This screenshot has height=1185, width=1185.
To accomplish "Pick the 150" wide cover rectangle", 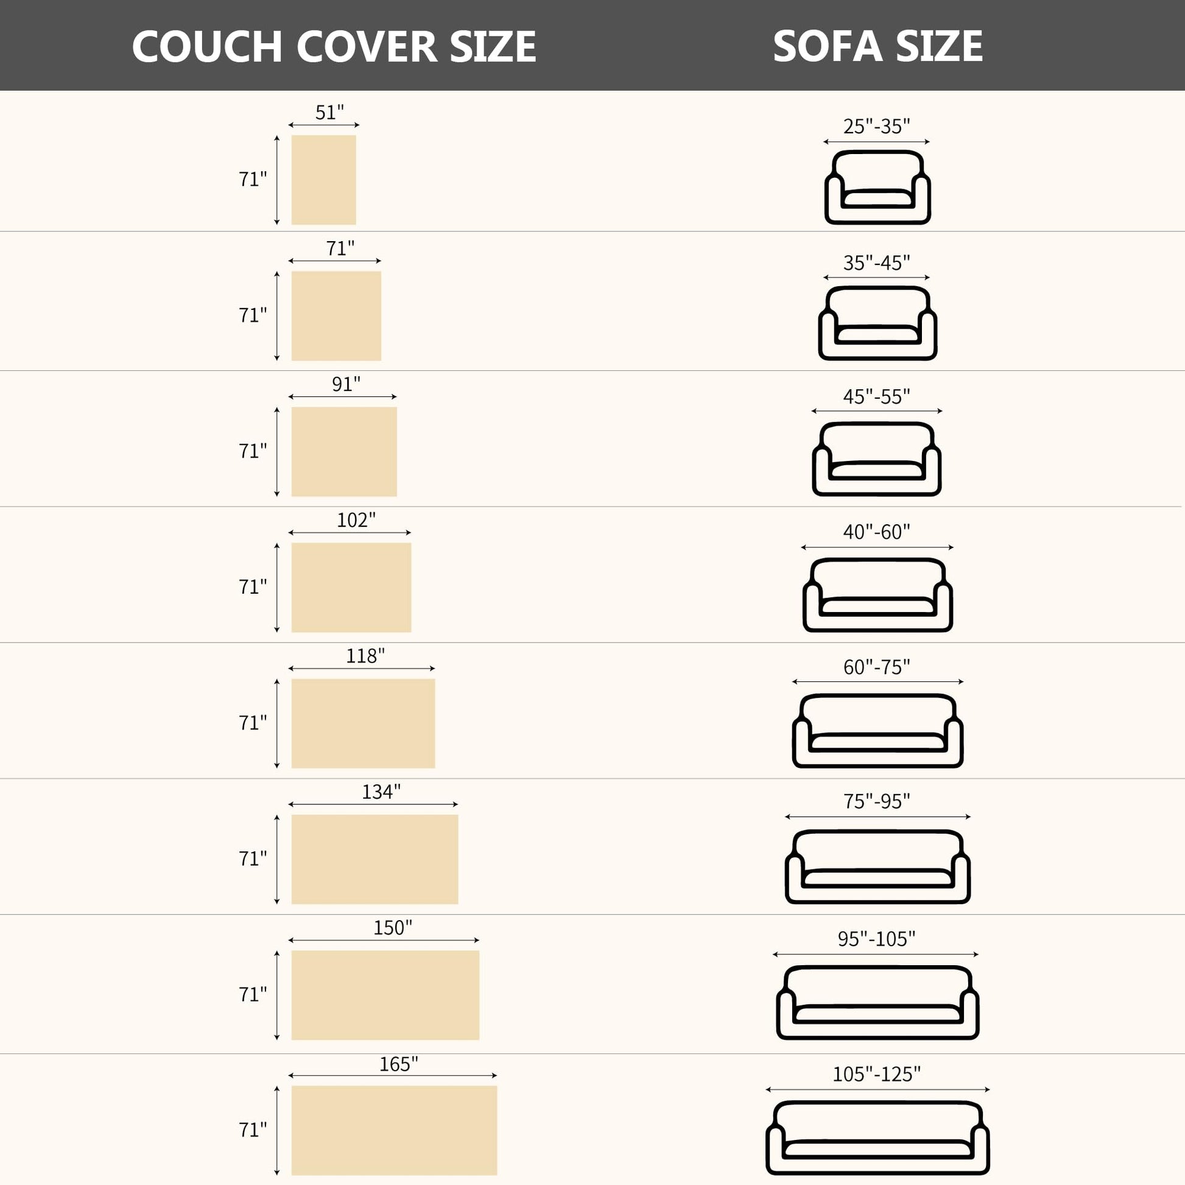I will click(385, 995).
